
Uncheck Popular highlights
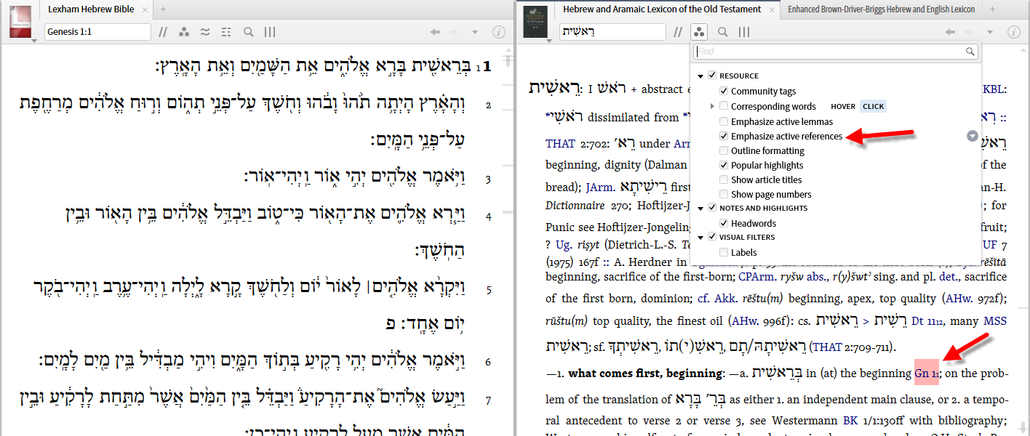point(724,165)
